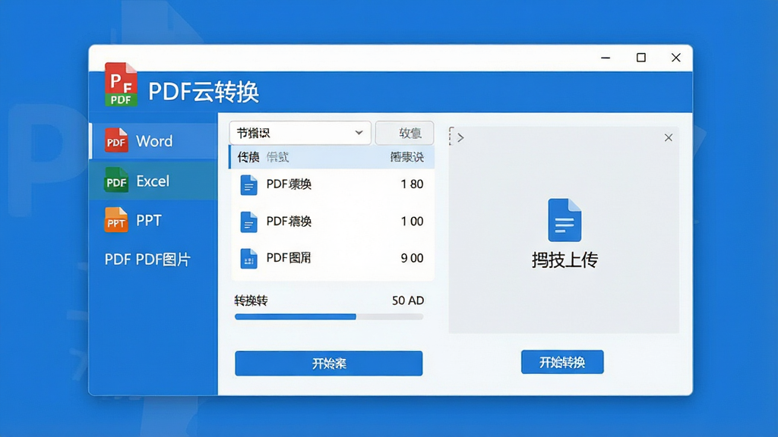This screenshot has width=778, height=437.
Task: Click the gray button beside the dropdown
Action: point(404,133)
